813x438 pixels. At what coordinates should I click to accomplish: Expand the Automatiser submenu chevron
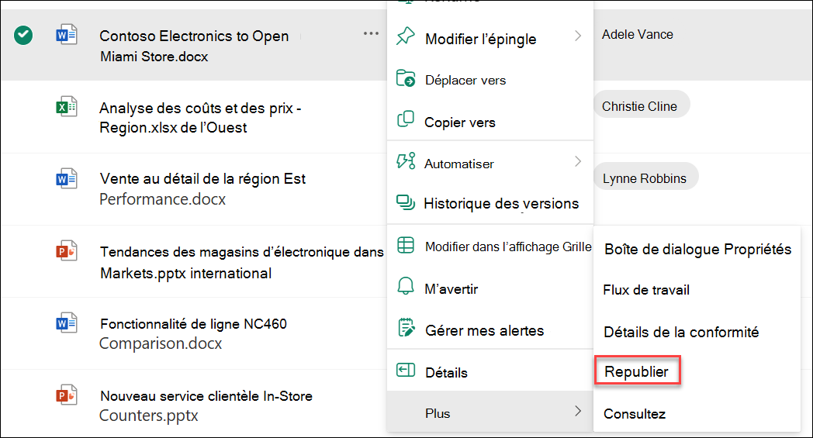pos(578,161)
